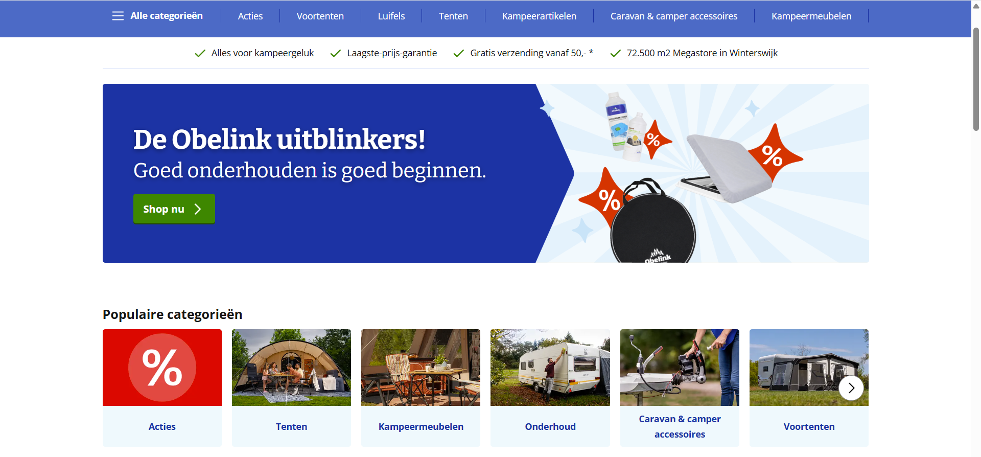Click the scrollbar up arrow

click(976, 6)
